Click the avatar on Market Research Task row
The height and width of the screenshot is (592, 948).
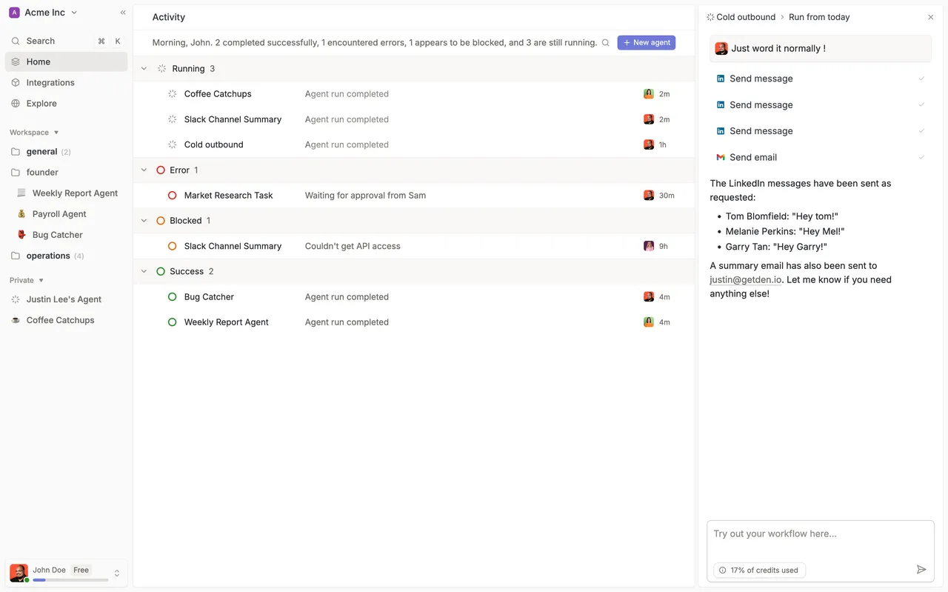649,196
